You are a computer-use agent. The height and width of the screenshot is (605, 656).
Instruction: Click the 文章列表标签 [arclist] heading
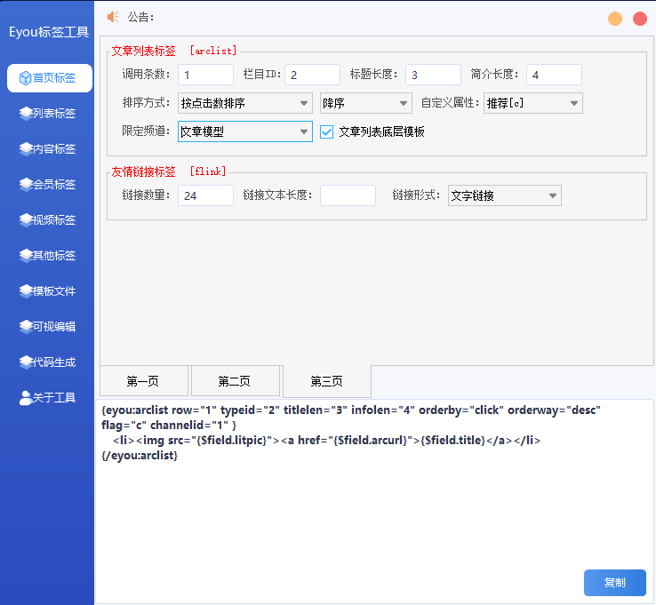[174, 51]
